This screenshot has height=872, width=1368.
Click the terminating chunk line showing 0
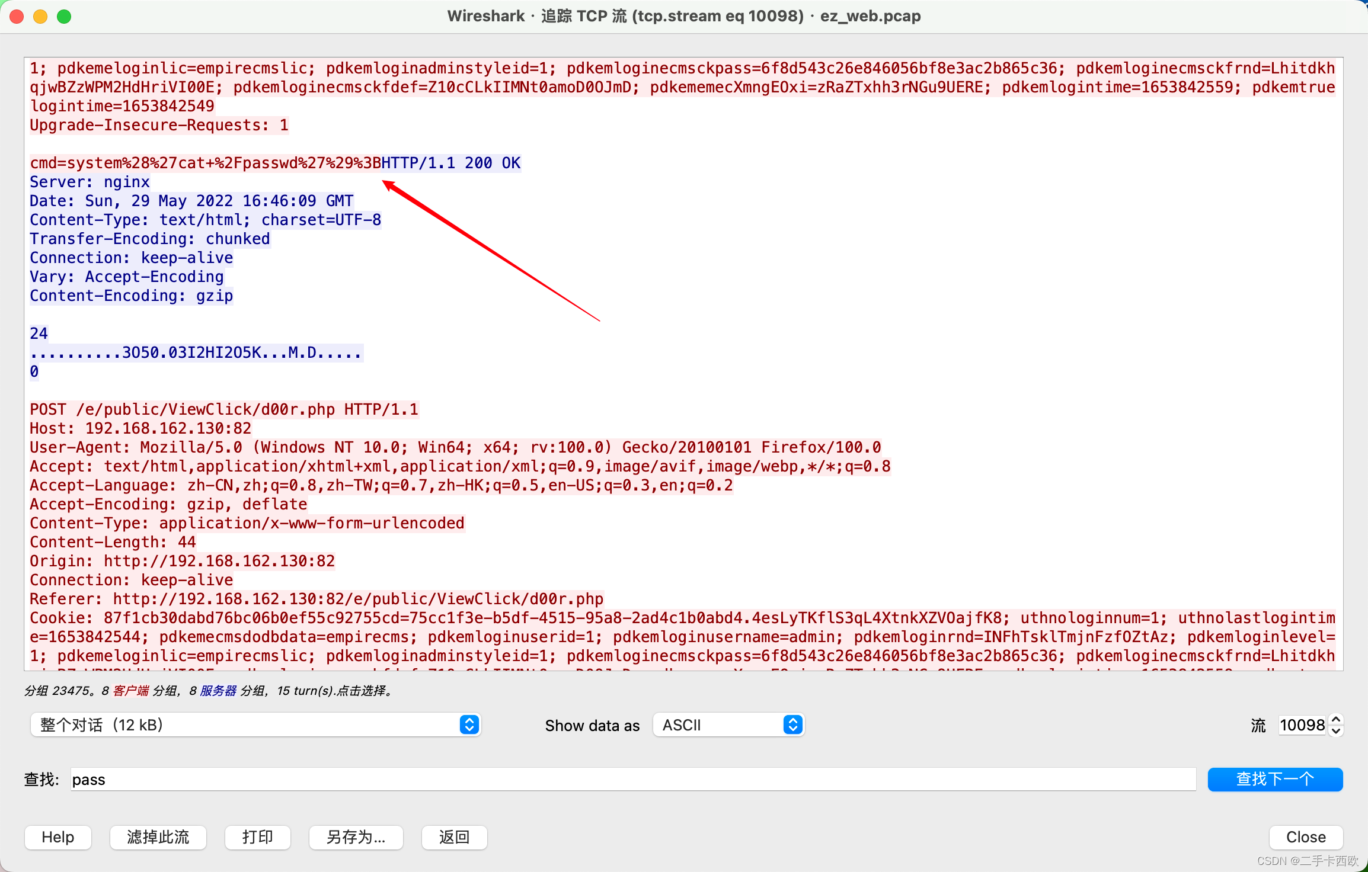coord(34,371)
